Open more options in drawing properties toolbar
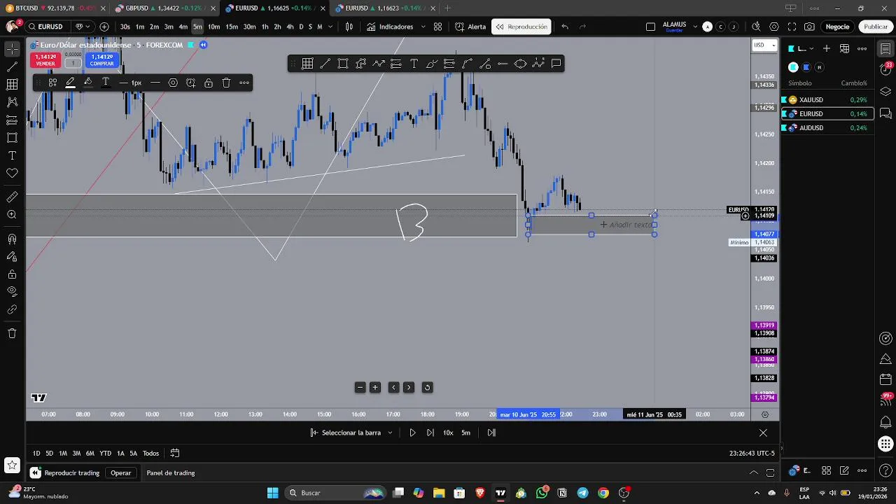The height and width of the screenshot is (504, 896). (x=244, y=83)
